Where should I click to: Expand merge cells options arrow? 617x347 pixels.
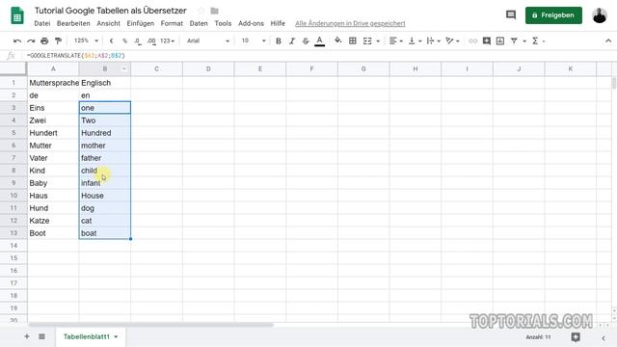(x=378, y=40)
